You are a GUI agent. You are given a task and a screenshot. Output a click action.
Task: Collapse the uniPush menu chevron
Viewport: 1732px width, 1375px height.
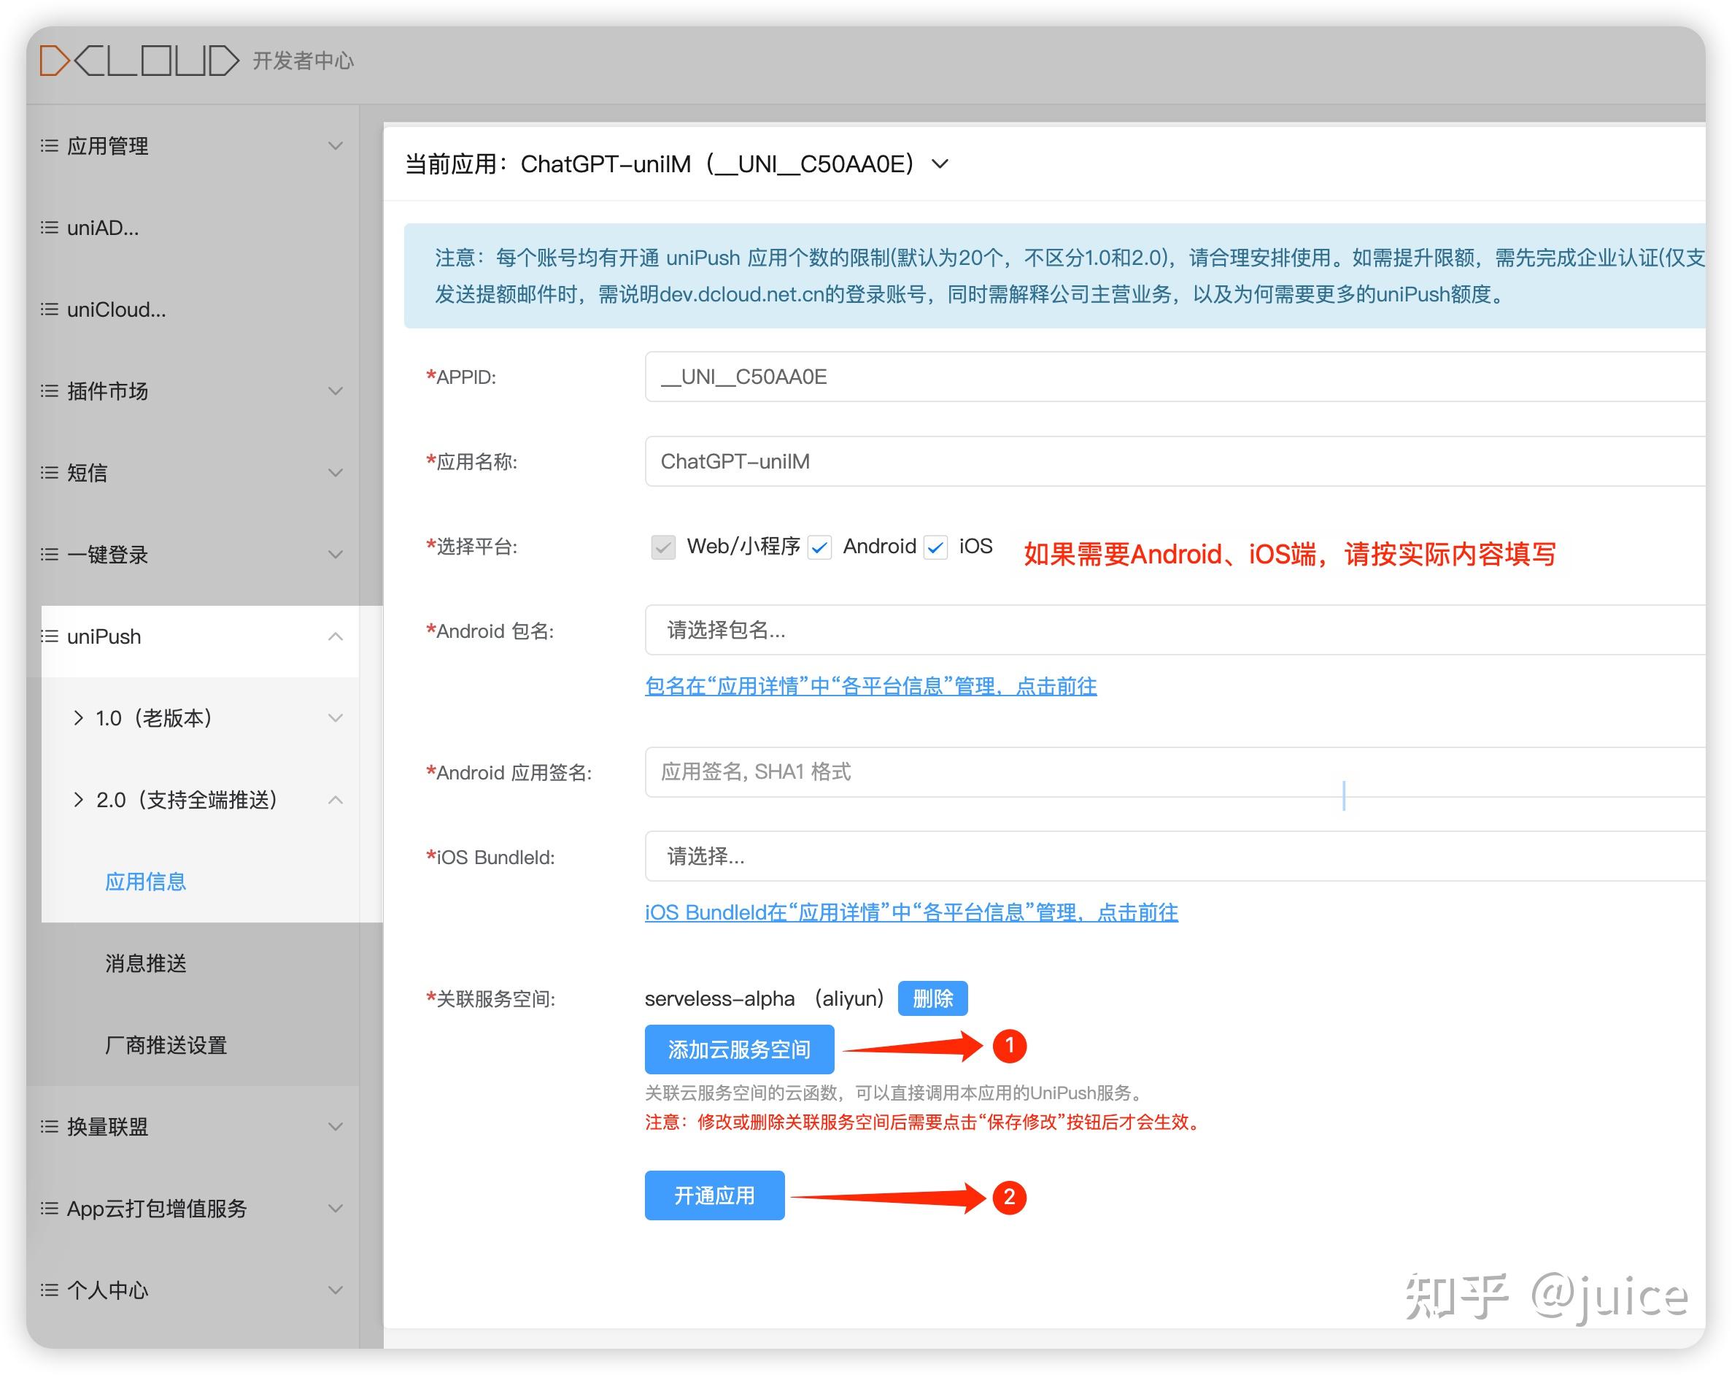pyautogui.click(x=336, y=636)
